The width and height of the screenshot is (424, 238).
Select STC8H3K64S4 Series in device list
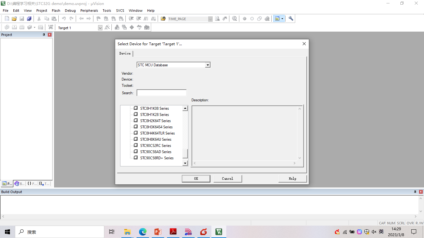(156, 127)
